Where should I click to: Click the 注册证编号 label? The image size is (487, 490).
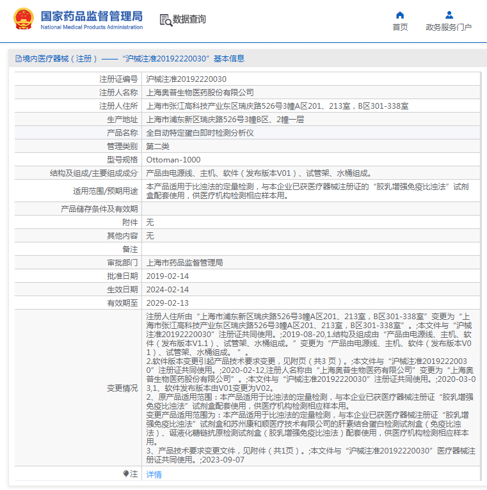pos(118,79)
